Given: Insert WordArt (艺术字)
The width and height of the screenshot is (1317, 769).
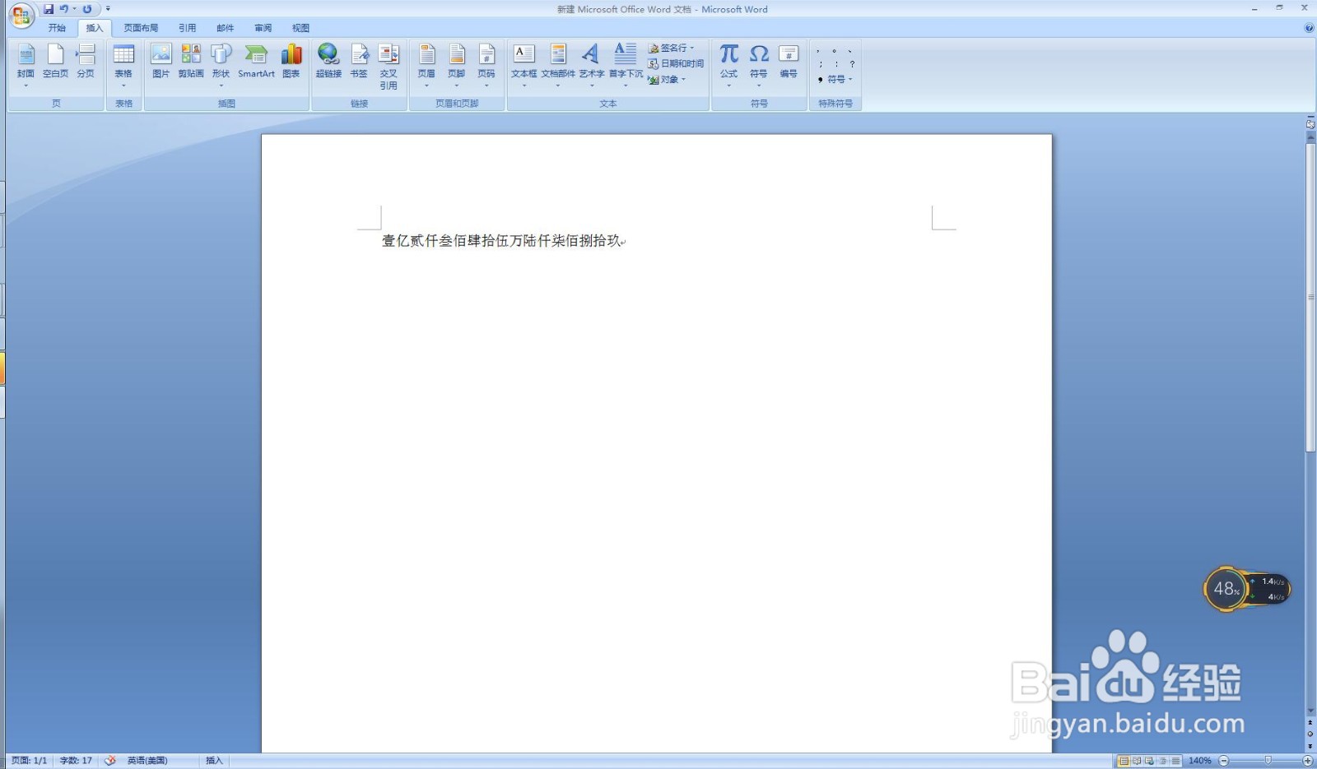Looking at the screenshot, I should (x=591, y=64).
